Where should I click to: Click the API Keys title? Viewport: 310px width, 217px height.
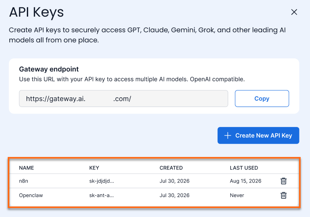pos(36,12)
